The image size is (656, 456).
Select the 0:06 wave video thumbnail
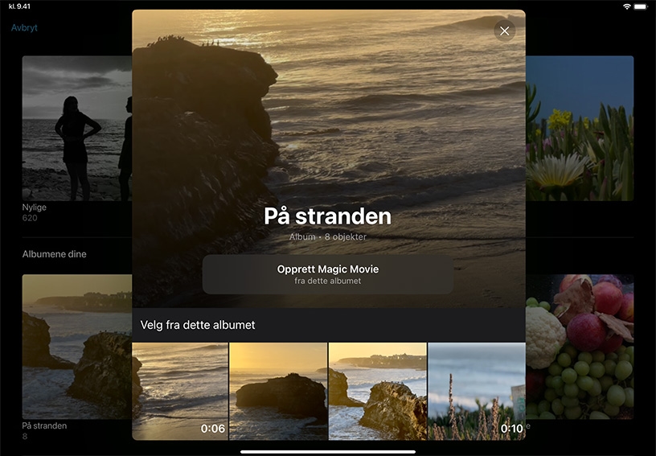pyautogui.click(x=180, y=391)
